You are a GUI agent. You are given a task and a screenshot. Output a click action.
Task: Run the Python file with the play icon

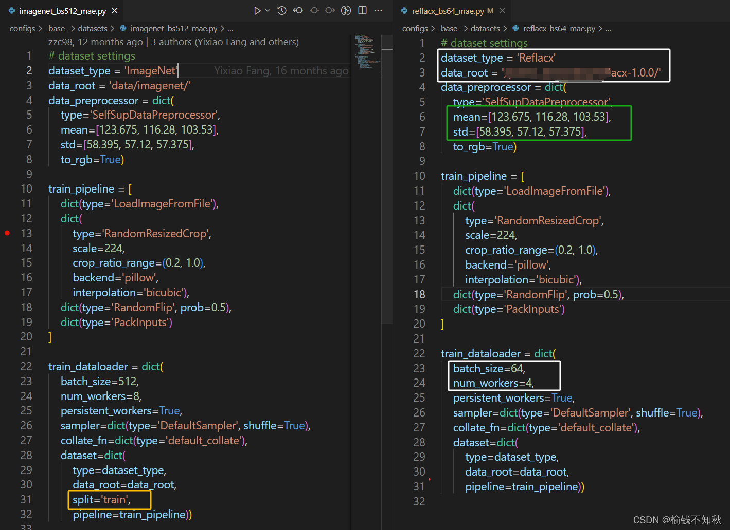257,11
